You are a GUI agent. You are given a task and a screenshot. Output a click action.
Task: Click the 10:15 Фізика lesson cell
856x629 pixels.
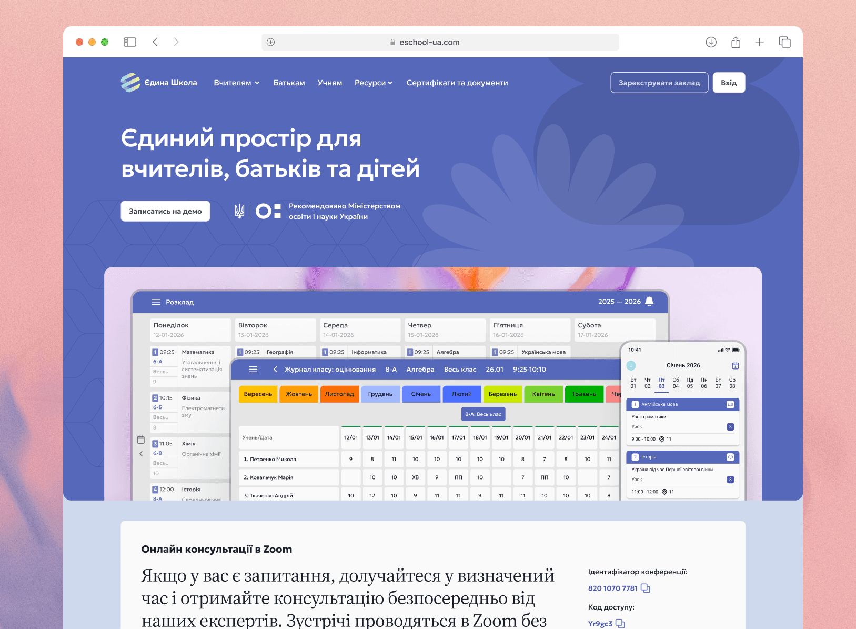190,412
